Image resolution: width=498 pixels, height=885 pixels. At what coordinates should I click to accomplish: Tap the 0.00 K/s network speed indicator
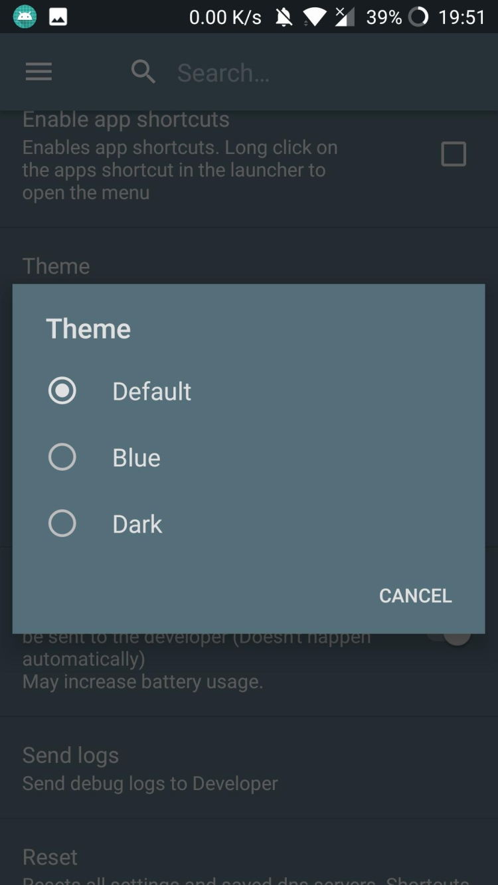click(x=225, y=17)
